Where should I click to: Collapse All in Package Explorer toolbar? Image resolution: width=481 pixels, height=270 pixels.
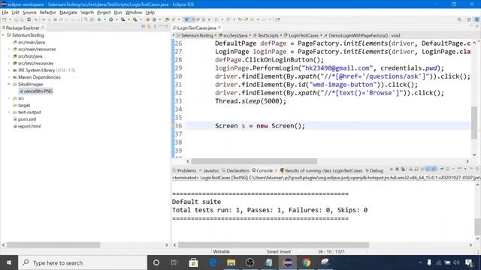[x=143, y=27]
